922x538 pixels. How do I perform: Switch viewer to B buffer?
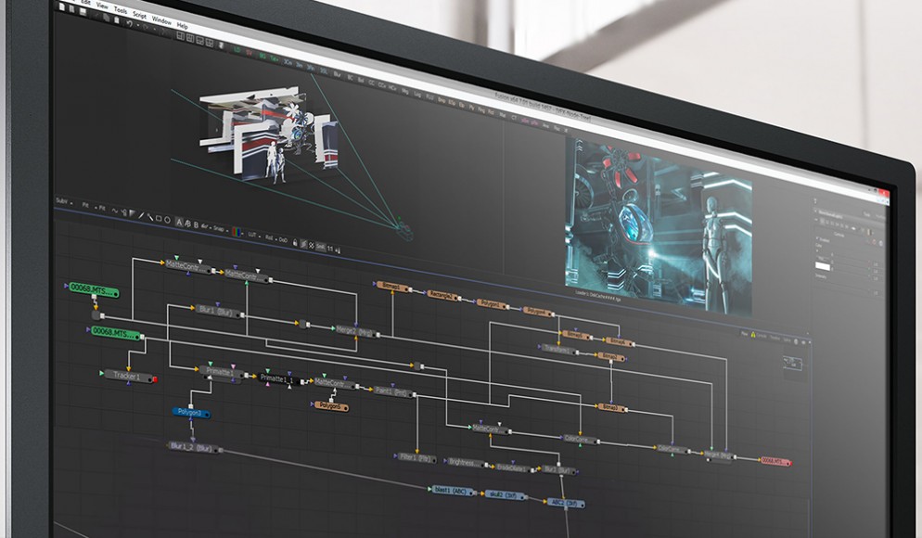(196, 225)
